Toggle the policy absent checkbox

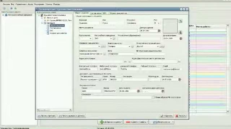(x=153, y=97)
